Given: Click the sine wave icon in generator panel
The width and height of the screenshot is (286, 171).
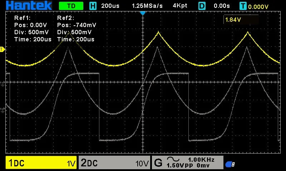Looking at the screenshot, I should [173, 159].
